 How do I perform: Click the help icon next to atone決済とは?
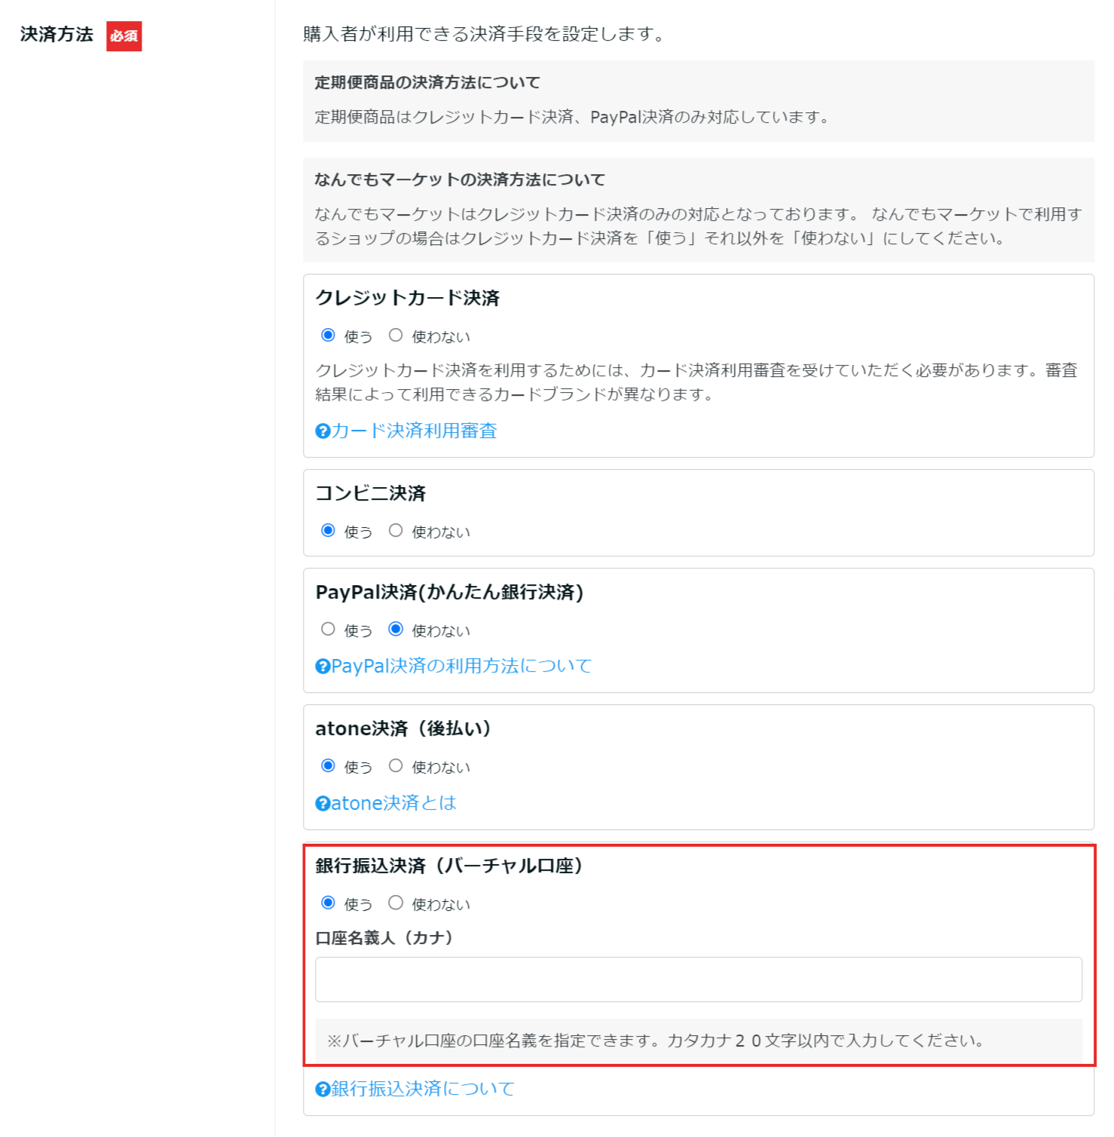click(323, 804)
